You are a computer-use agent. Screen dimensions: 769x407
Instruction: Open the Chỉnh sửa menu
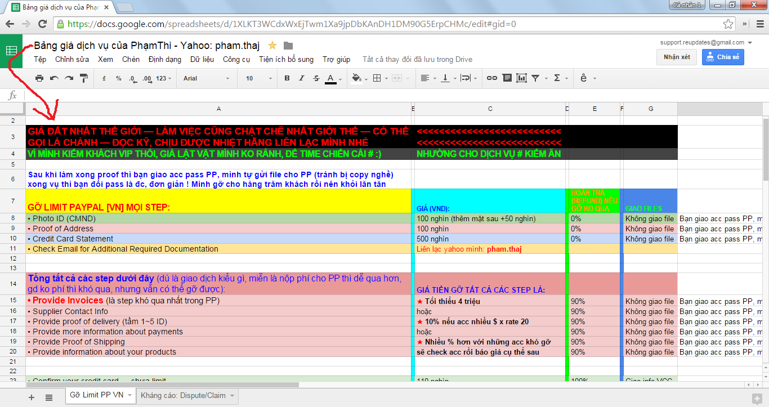[72, 59]
